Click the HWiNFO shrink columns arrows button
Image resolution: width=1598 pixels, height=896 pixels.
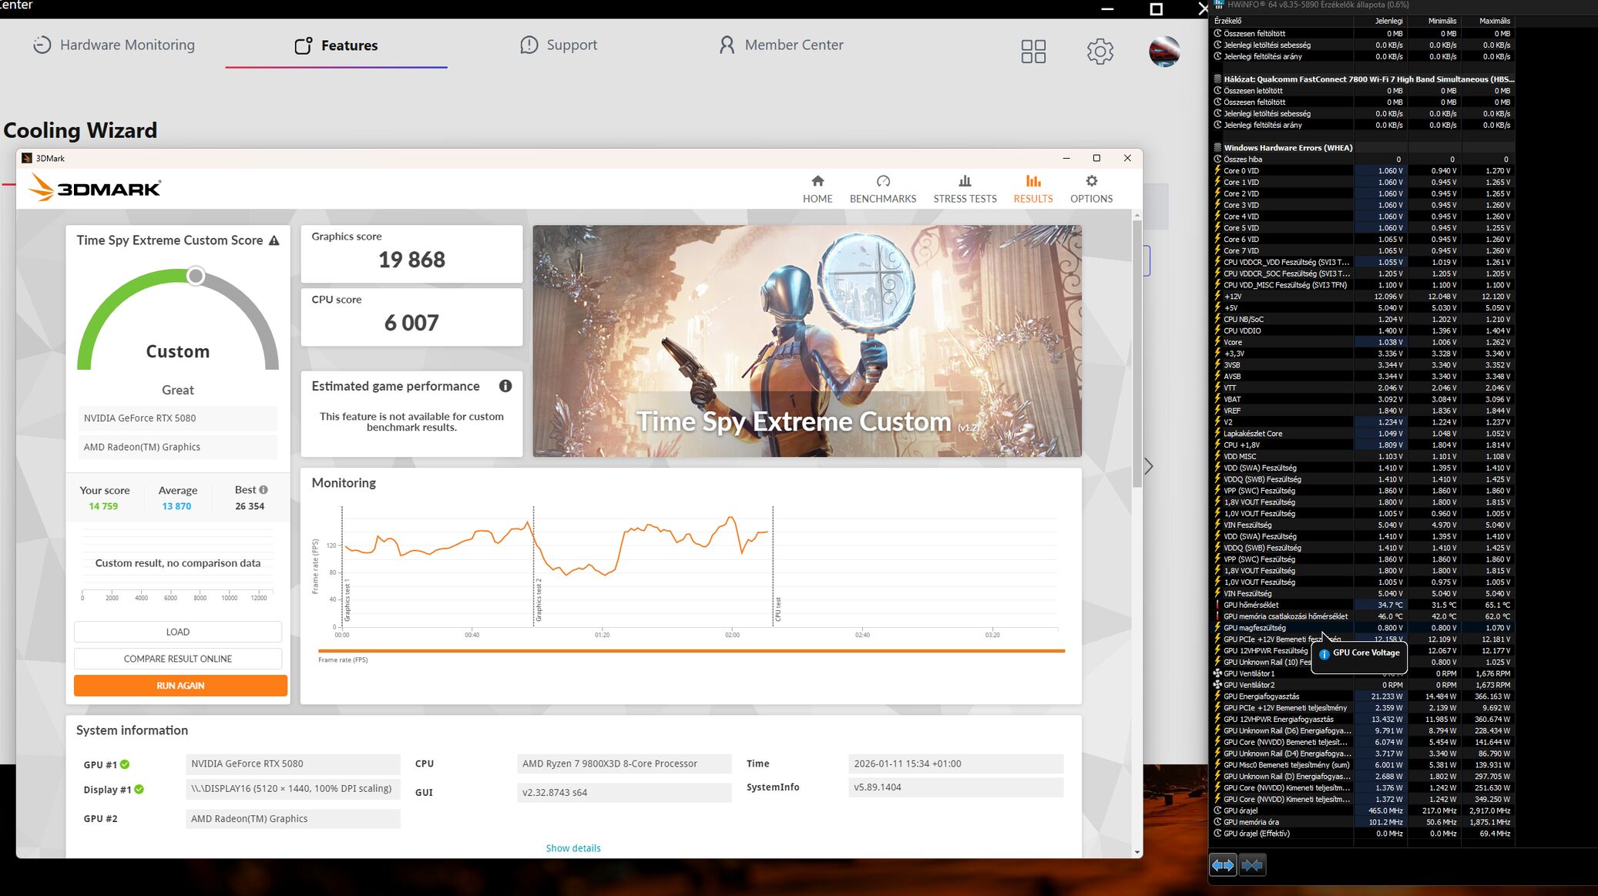[x=1252, y=865]
